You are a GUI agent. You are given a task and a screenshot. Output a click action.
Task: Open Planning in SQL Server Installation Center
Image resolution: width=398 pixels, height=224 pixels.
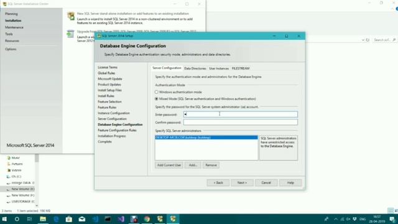click(x=11, y=14)
